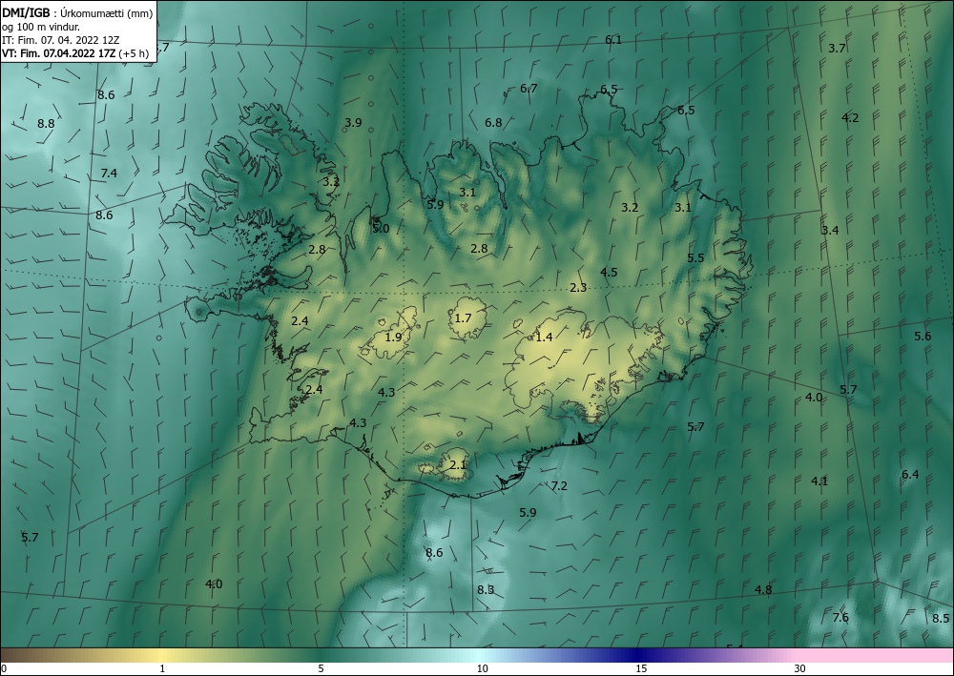
Task: Click the 2.1 value on the southern glacier
Action: click(458, 465)
